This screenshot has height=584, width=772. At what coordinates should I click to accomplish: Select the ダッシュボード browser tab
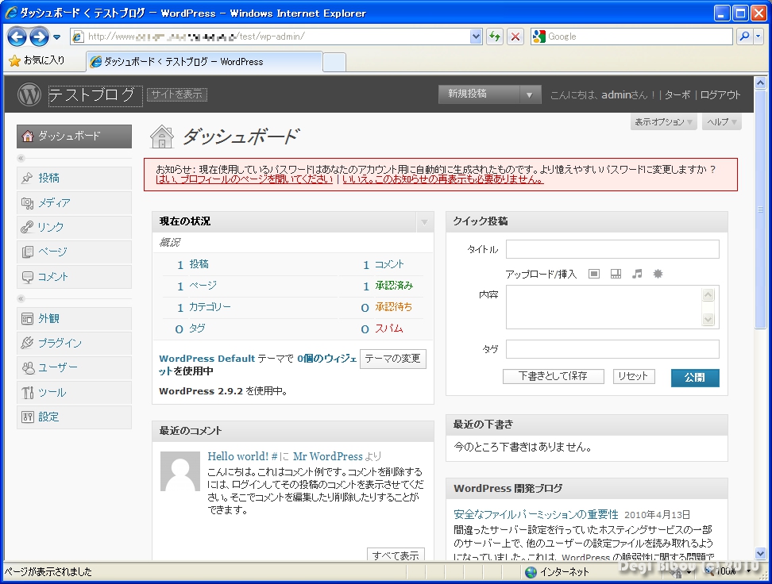pyautogui.click(x=204, y=62)
